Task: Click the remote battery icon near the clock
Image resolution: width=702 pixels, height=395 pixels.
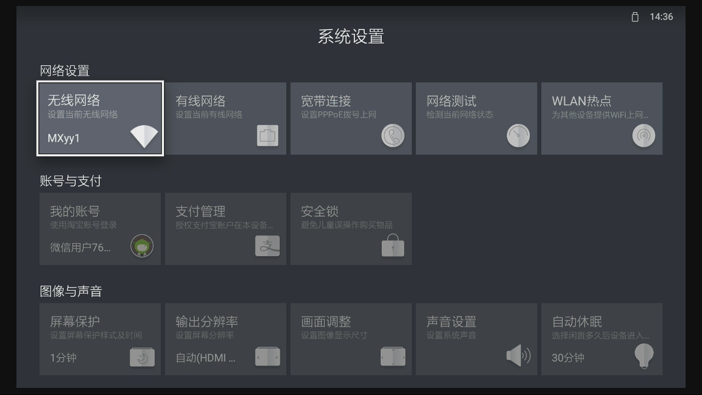Action: click(x=635, y=17)
